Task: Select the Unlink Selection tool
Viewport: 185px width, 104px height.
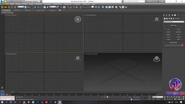Action: pyautogui.click(x=12, y=7)
